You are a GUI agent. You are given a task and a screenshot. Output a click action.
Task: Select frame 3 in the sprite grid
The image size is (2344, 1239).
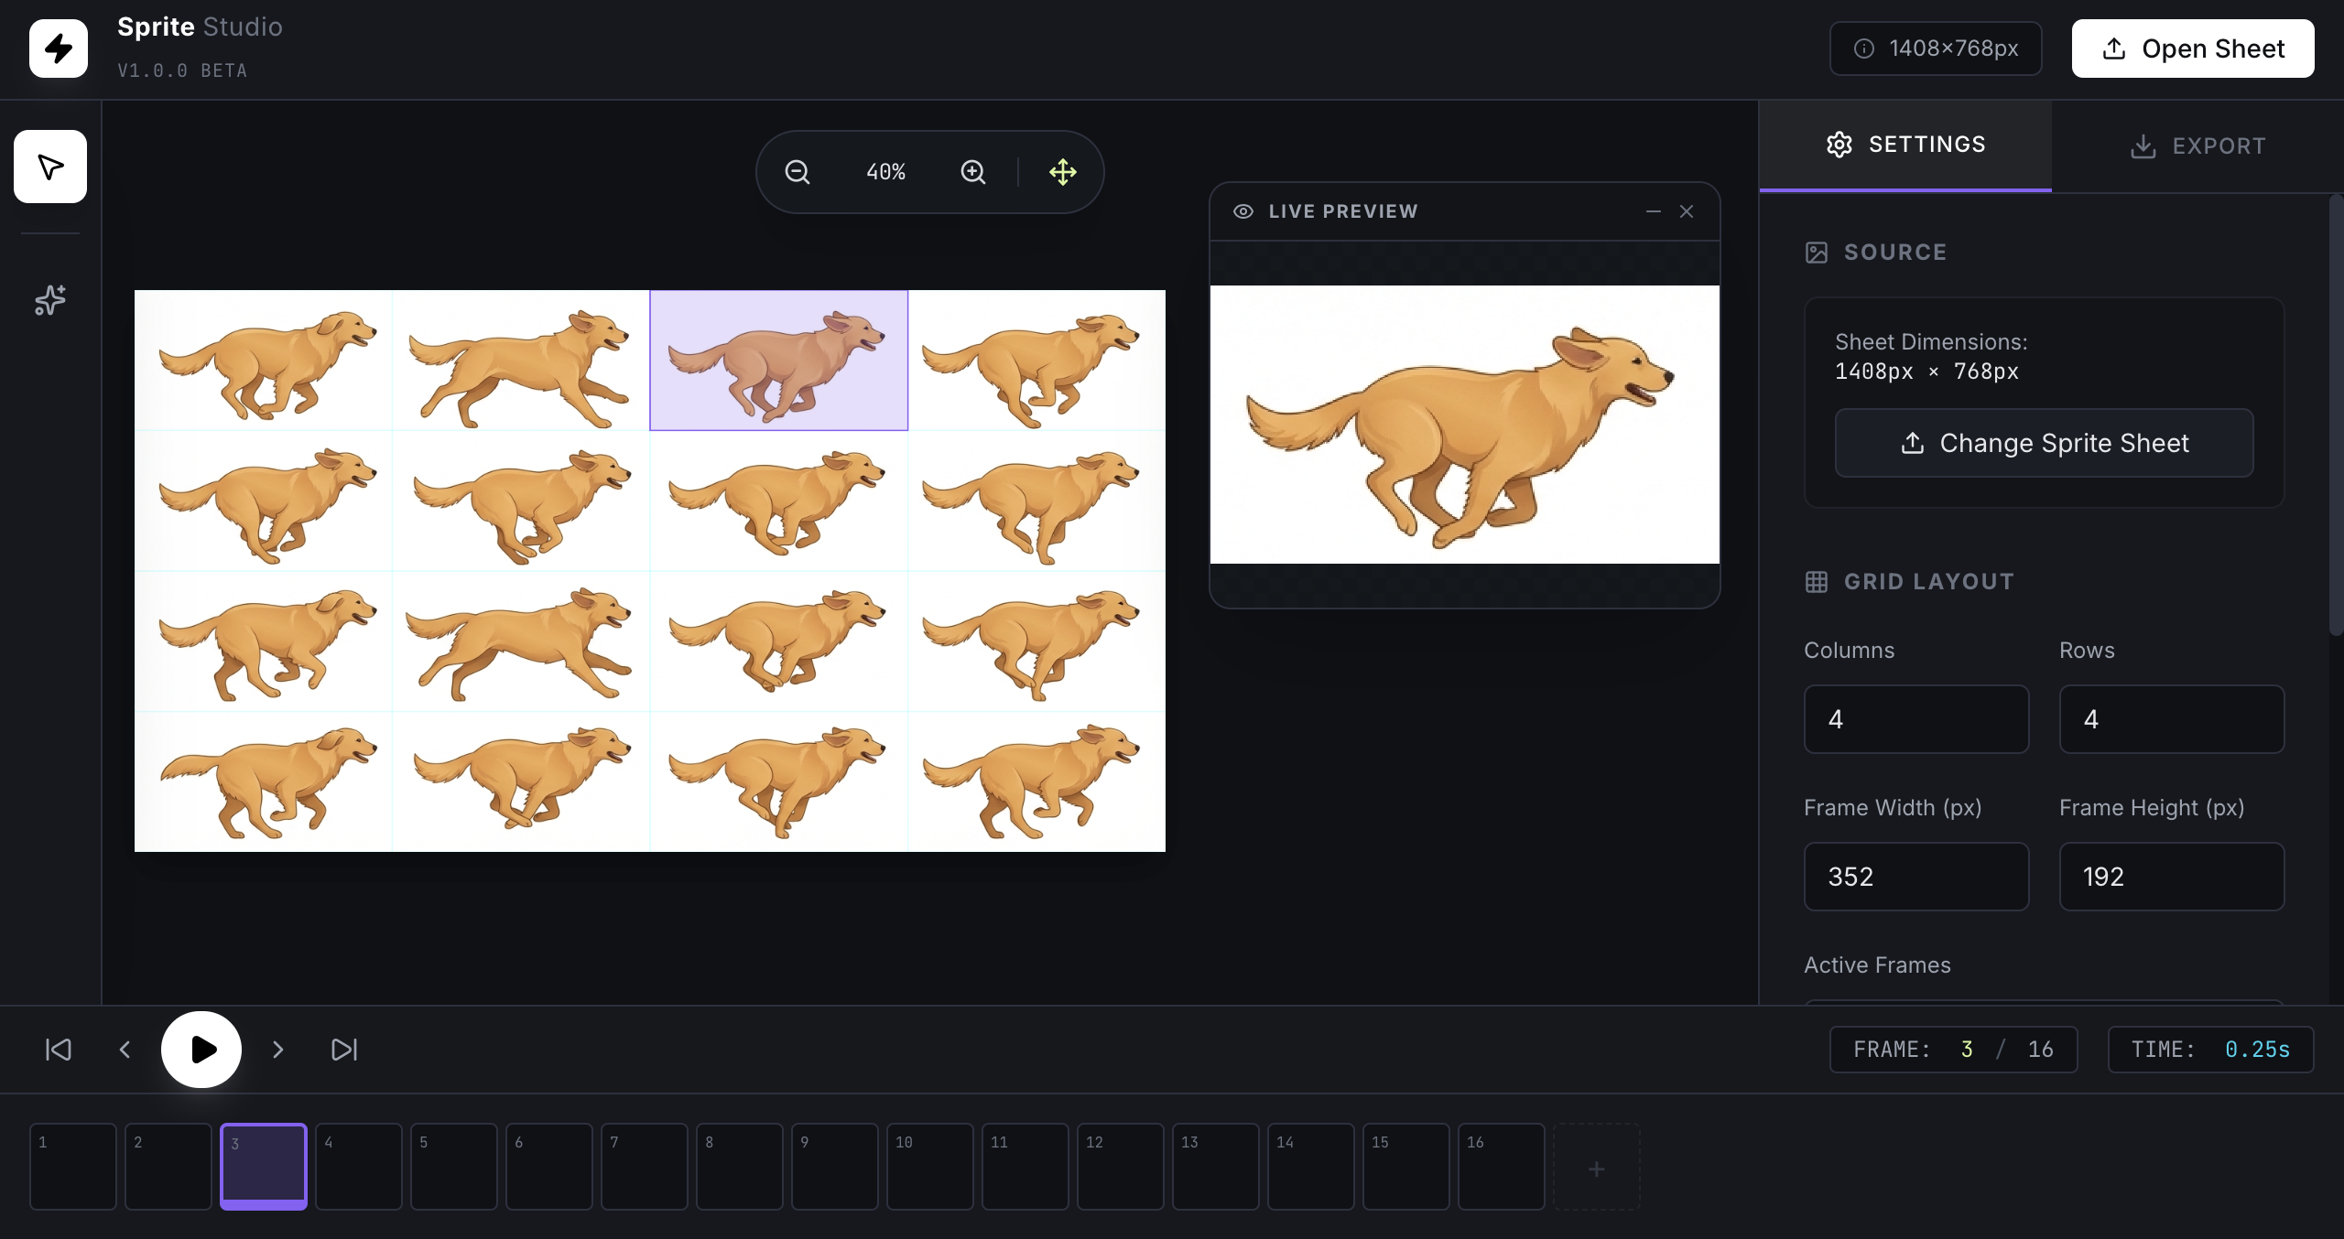pos(778,360)
